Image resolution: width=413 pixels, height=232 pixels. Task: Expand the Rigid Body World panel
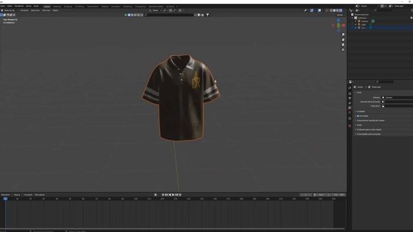pyautogui.click(x=369, y=130)
